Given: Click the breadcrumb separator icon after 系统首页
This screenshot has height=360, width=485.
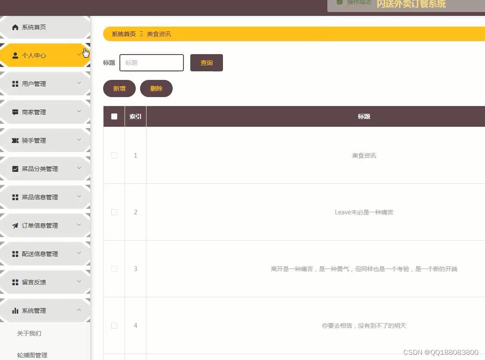Looking at the screenshot, I should tap(141, 34).
